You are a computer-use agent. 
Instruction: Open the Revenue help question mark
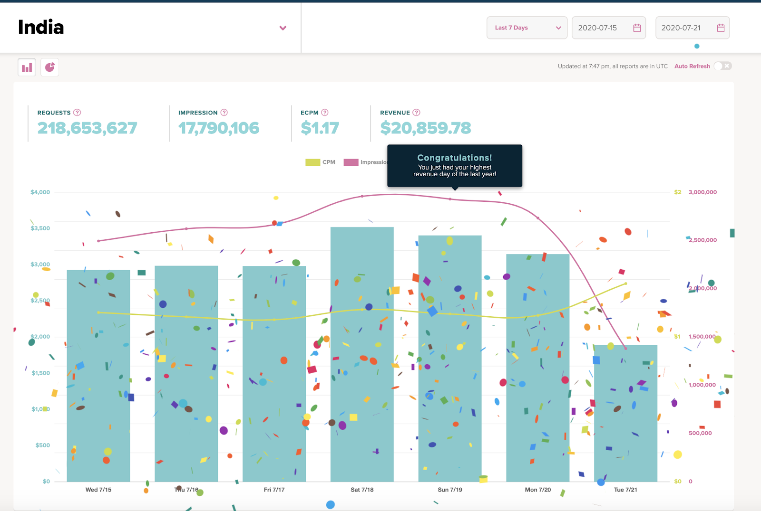[x=416, y=113]
